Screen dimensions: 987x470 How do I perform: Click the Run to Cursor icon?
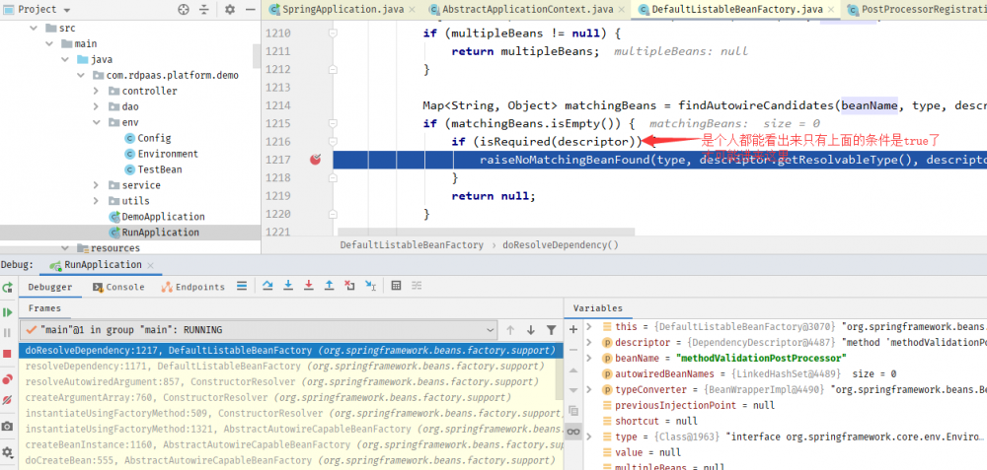click(371, 286)
